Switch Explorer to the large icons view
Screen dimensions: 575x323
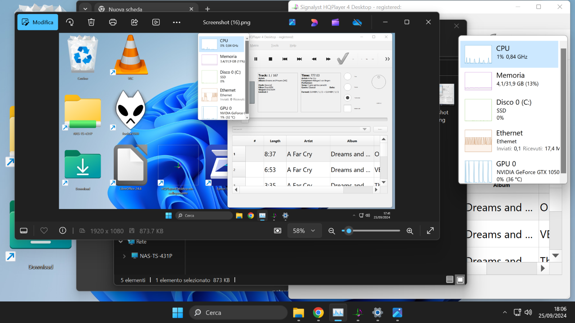(x=460, y=280)
